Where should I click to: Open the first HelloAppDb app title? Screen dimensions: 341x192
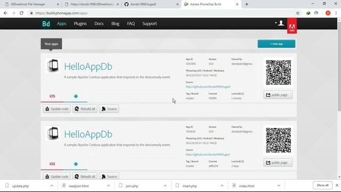(88, 66)
